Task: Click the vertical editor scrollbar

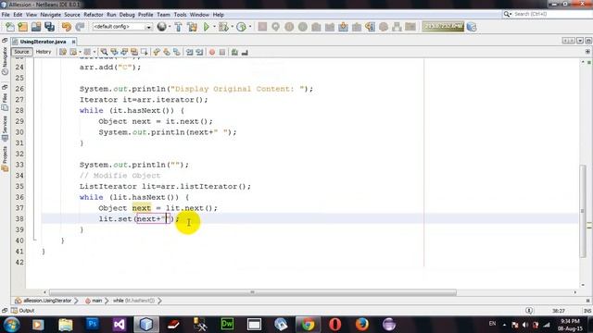Action: [x=583, y=212]
